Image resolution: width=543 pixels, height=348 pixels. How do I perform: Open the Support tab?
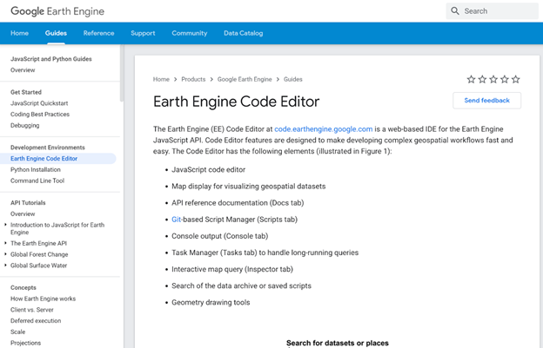click(143, 33)
